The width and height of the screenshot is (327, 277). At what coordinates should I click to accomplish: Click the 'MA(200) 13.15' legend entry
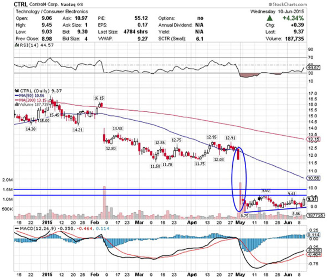coord(33,100)
